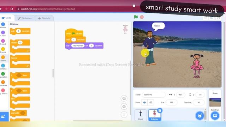Delete the Ballerina sprite via trash icon
The image size is (226, 127).
160,110
